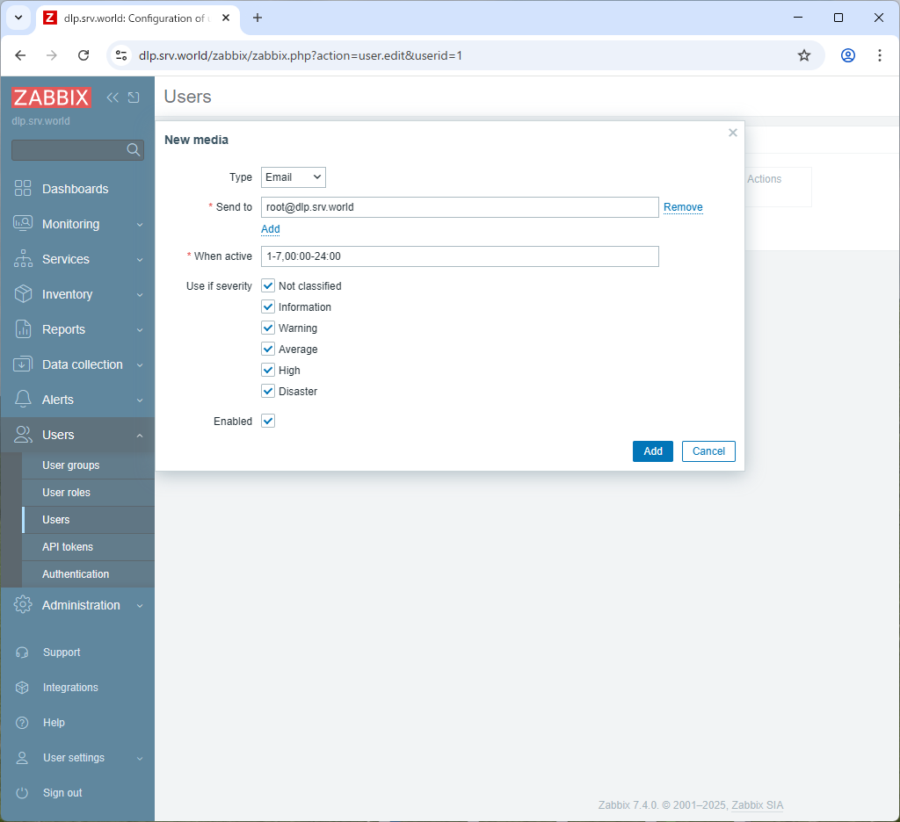The width and height of the screenshot is (900, 822).
Task: Click the Administration gear icon
Action: point(23,604)
